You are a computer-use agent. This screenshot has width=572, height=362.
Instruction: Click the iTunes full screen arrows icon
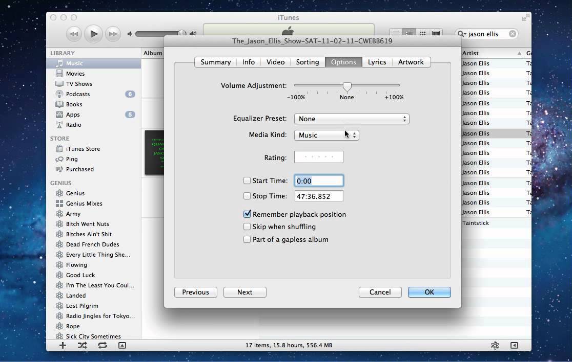point(525,17)
